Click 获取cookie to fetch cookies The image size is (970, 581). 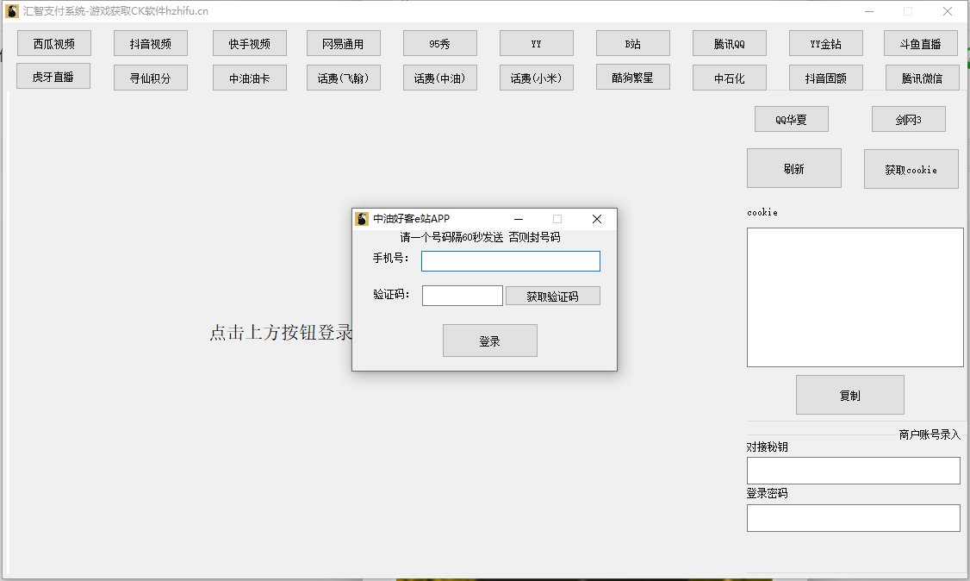911,168
